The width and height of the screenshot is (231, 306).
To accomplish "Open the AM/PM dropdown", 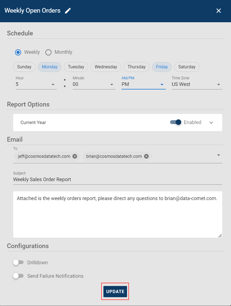I will coord(161,84).
